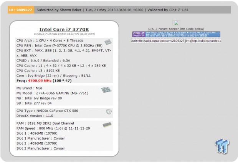
Task: Click the 'Core : Ivy Bridge (22 nm)' row
Action: (53, 76)
